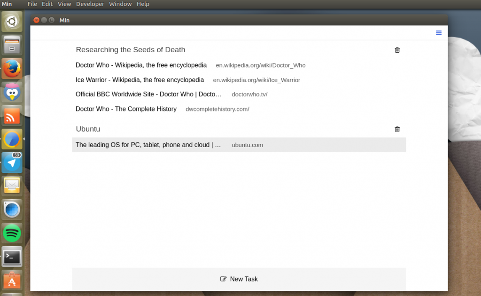Open the ubuntu.com leading OS tab
481x296 pixels.
[x=239, y=145]
